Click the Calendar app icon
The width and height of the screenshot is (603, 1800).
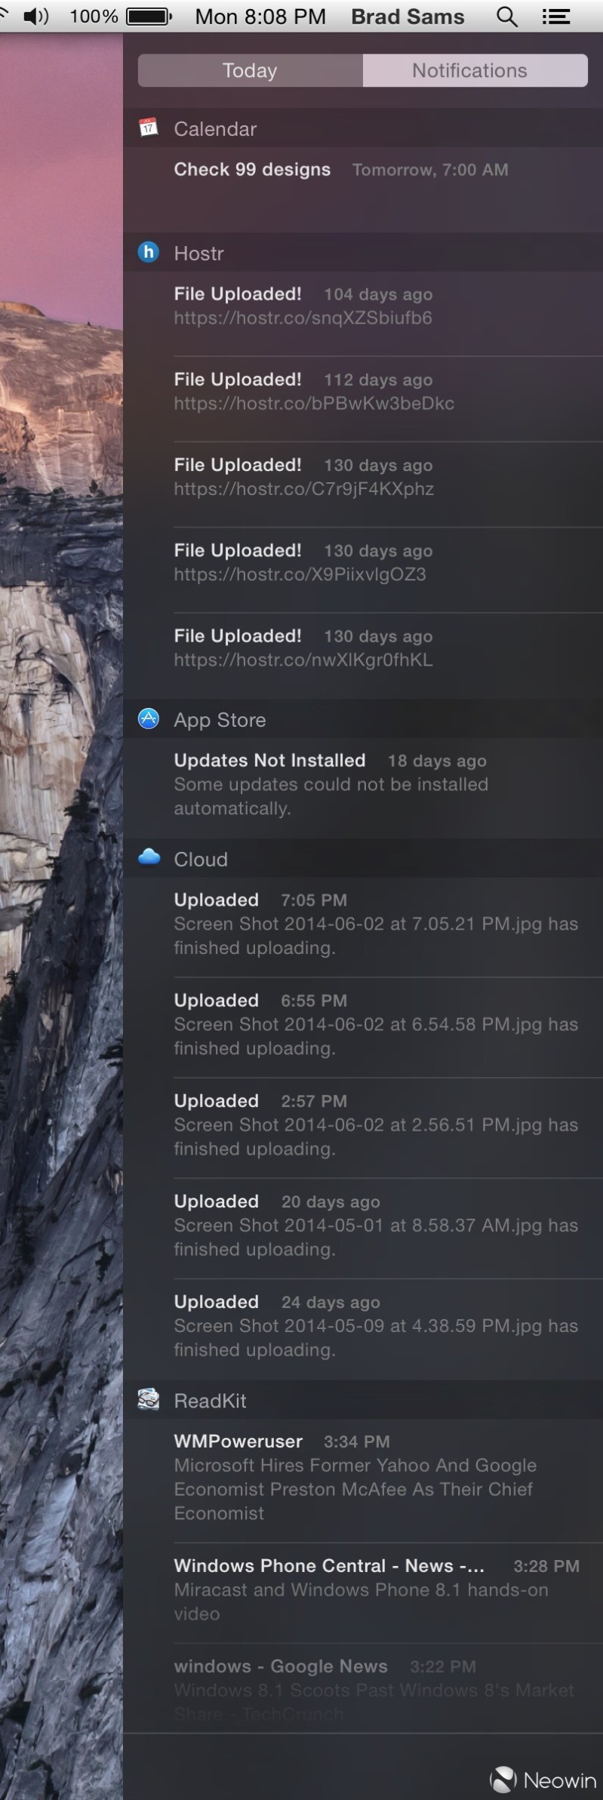tap(149, 128)
